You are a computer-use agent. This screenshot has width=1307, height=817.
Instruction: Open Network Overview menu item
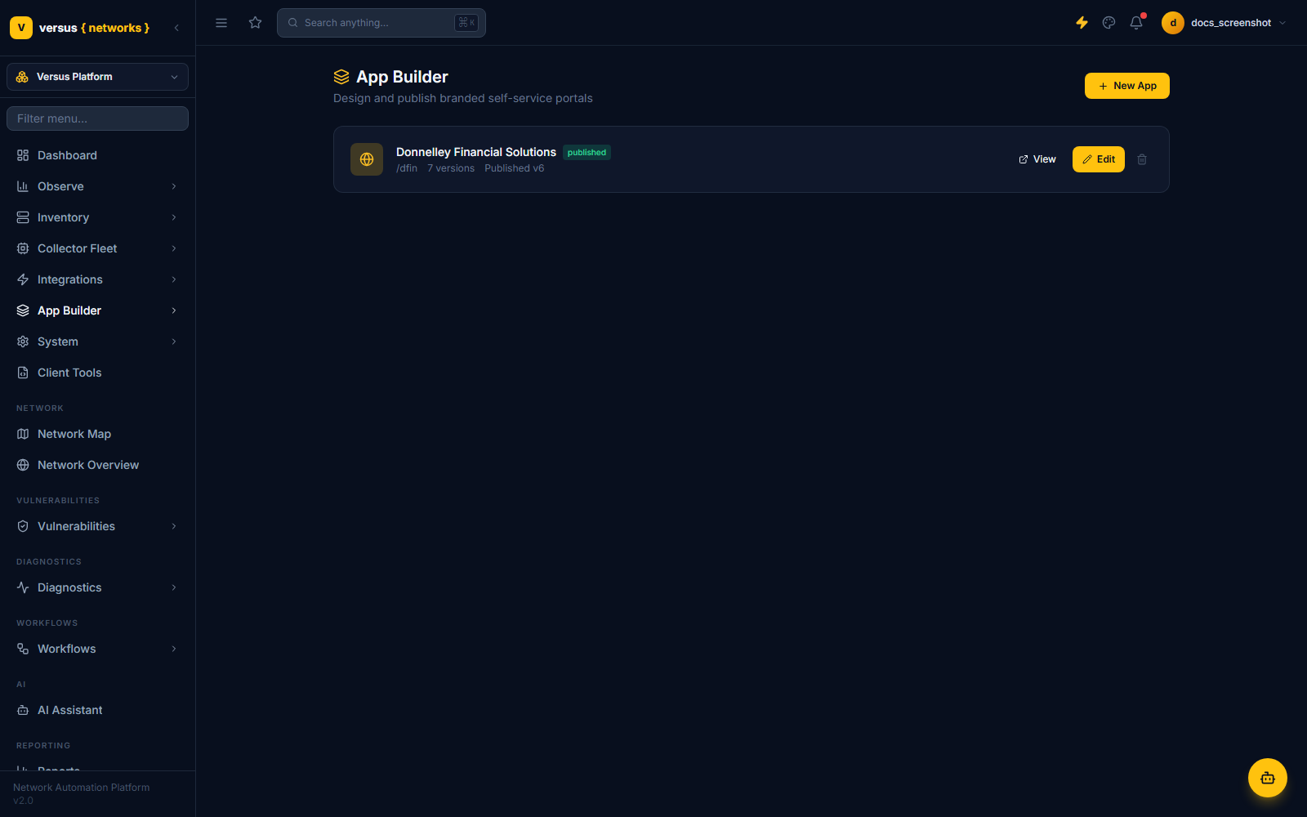tap(97, 465)
